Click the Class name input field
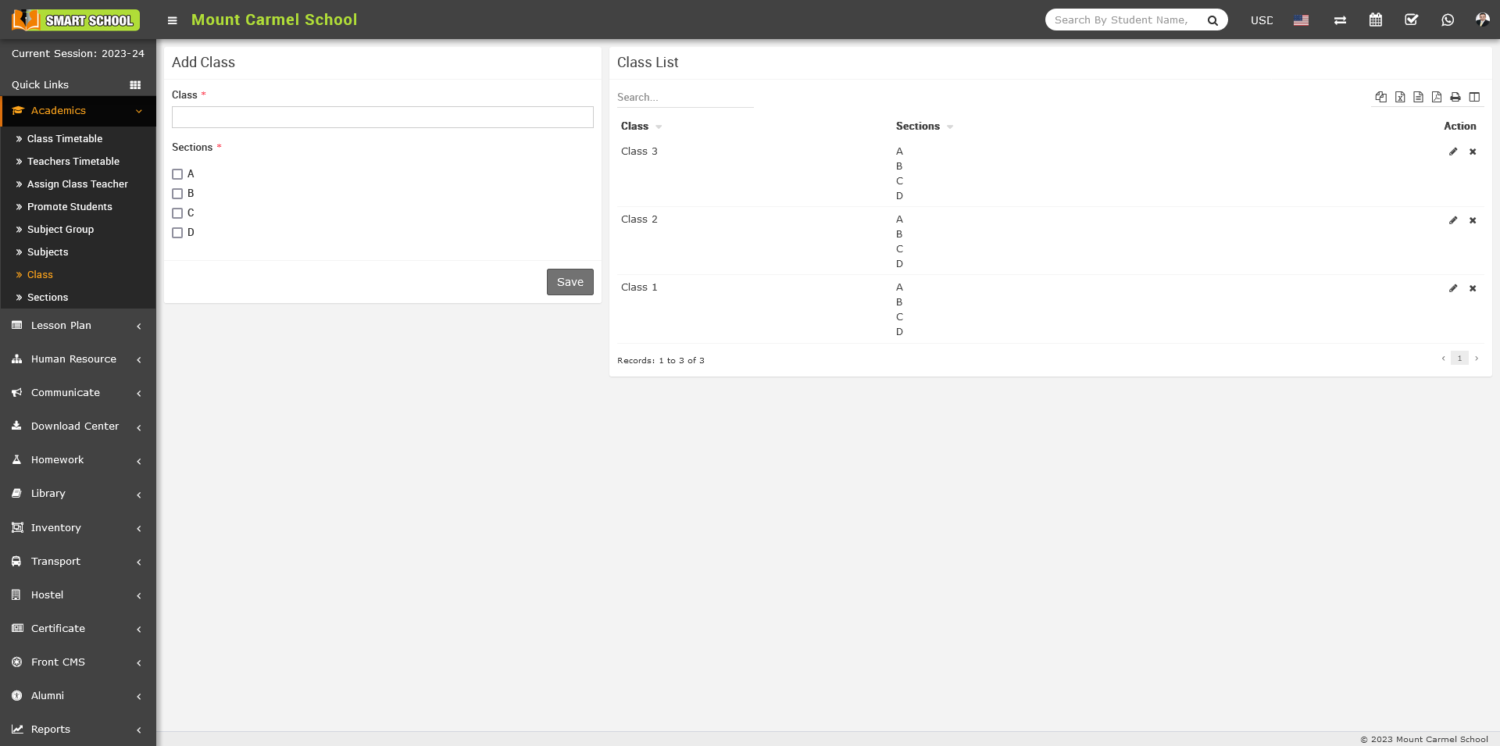This screenshot has width=1500, height=746. point(382,117)
